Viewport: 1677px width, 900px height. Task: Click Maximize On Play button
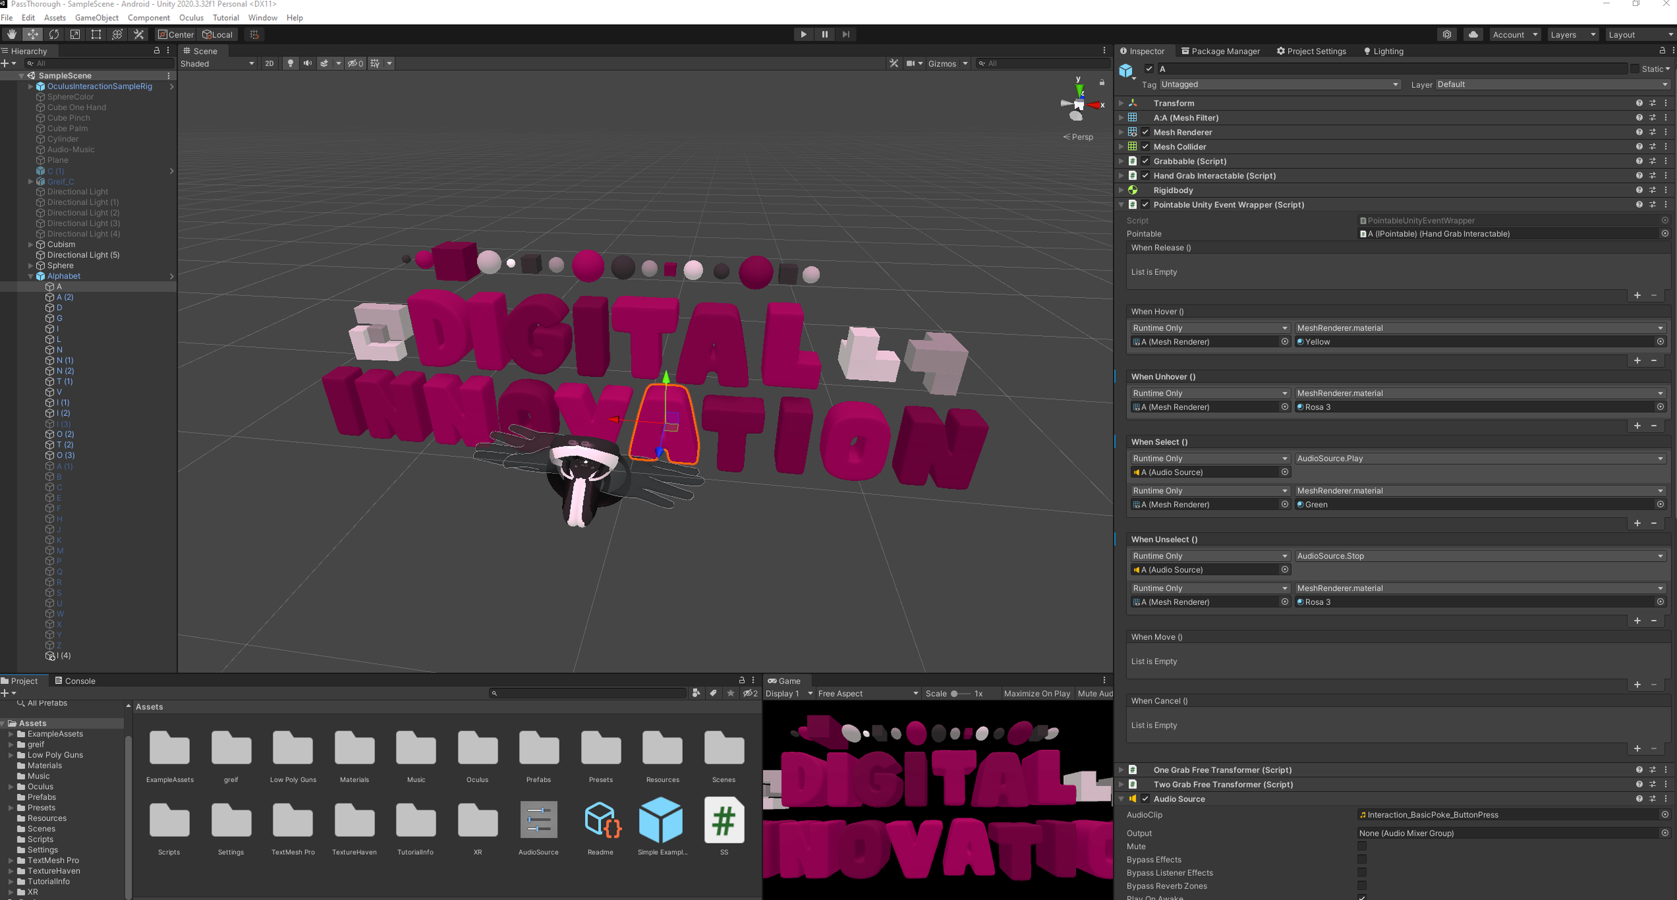click(x=1036, y=693)
